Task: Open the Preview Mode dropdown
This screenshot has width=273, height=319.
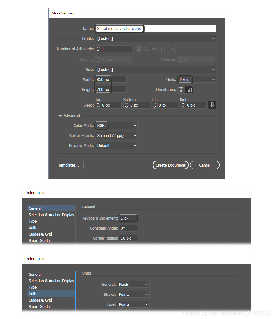Action: [x=116, y=145]
